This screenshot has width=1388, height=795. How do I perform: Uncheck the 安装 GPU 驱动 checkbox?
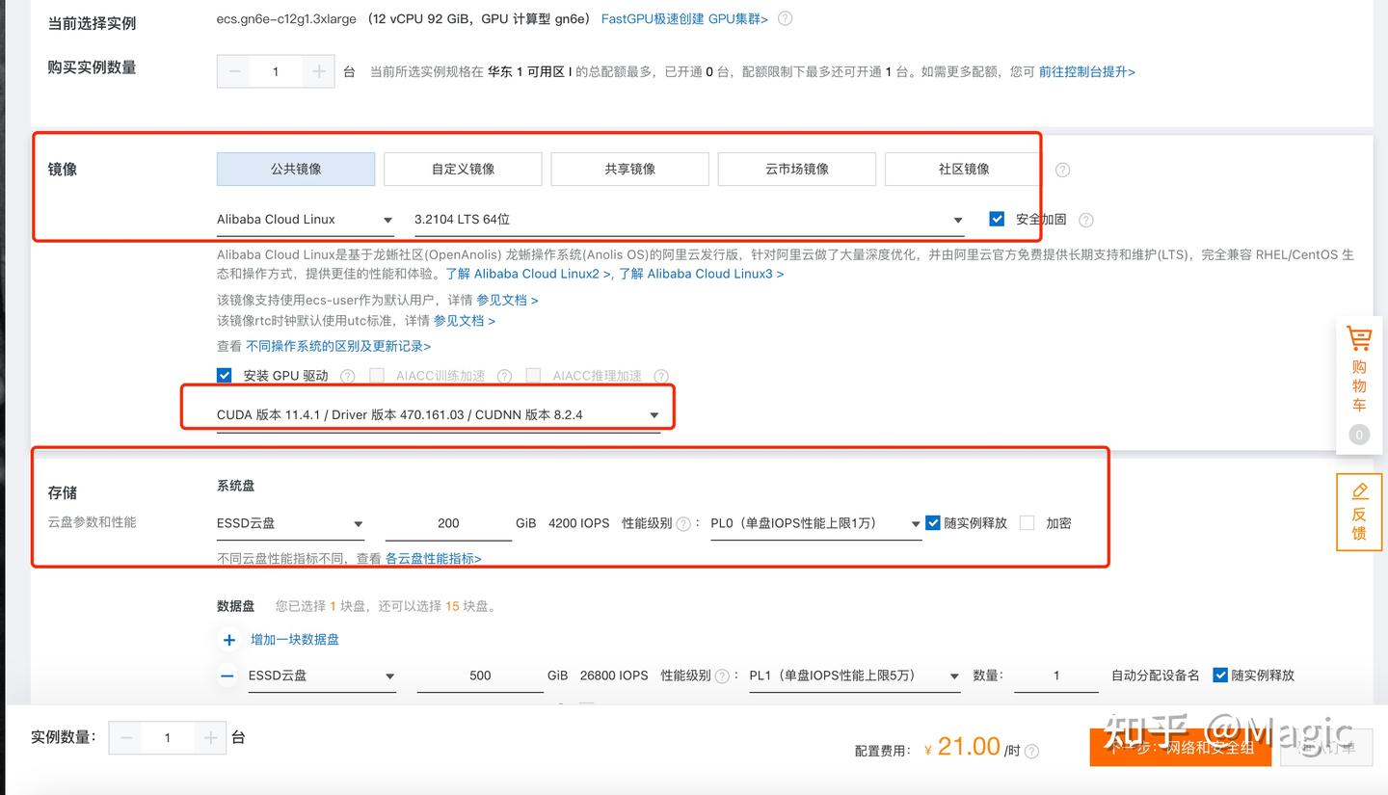pyautogui.click(x=224, y=375)
